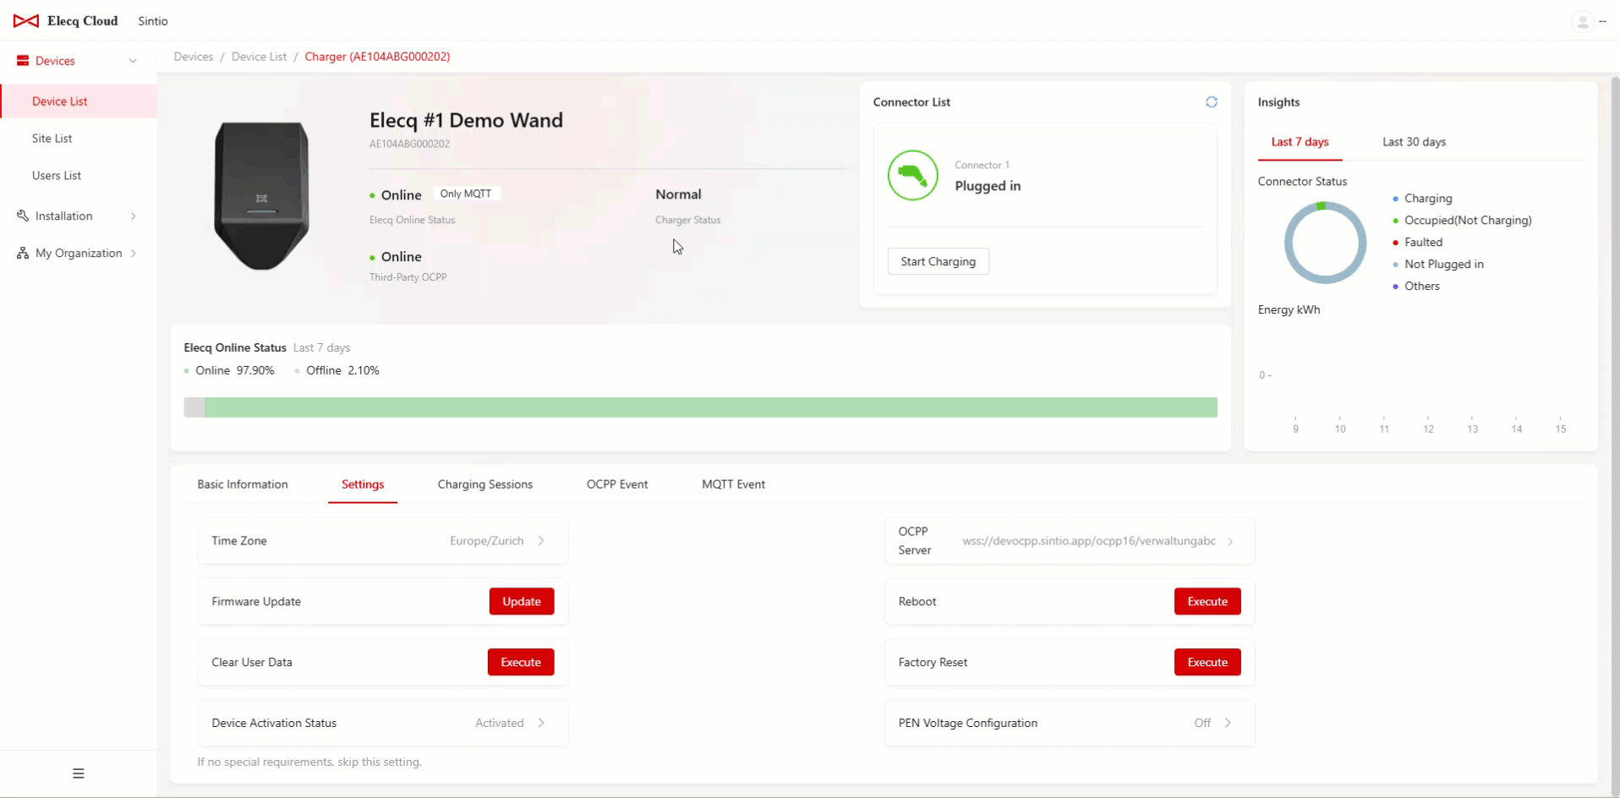The height and width of the screenshot is (798, 1620).
Task: Refresh the Connector List
Action: pyautogui.click(x=1212, y=101)
